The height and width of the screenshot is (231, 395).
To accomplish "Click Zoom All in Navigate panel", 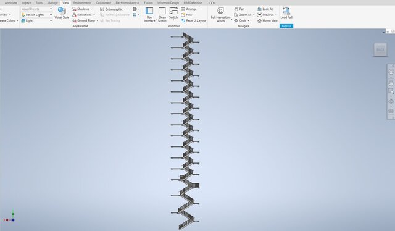I will point(243,15).
